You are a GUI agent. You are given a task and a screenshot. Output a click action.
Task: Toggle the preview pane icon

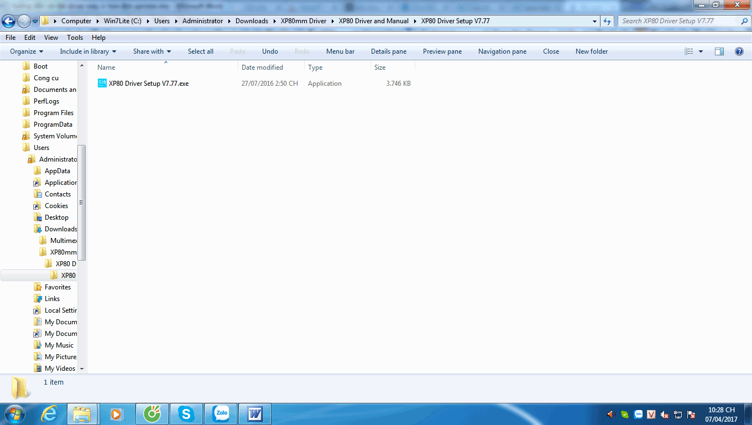(x=719, y=51)
